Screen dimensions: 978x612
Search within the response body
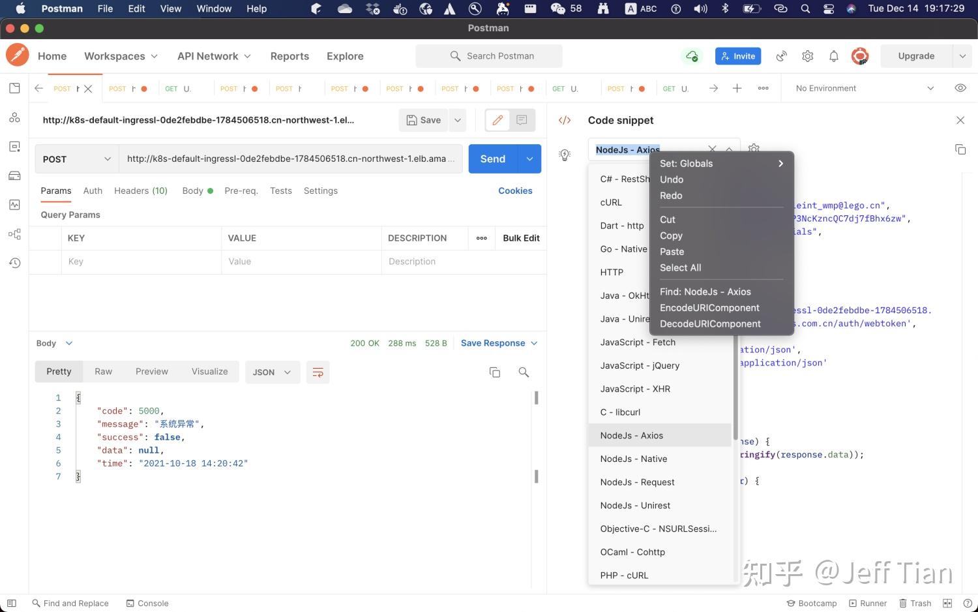click(x=523, y=372)
